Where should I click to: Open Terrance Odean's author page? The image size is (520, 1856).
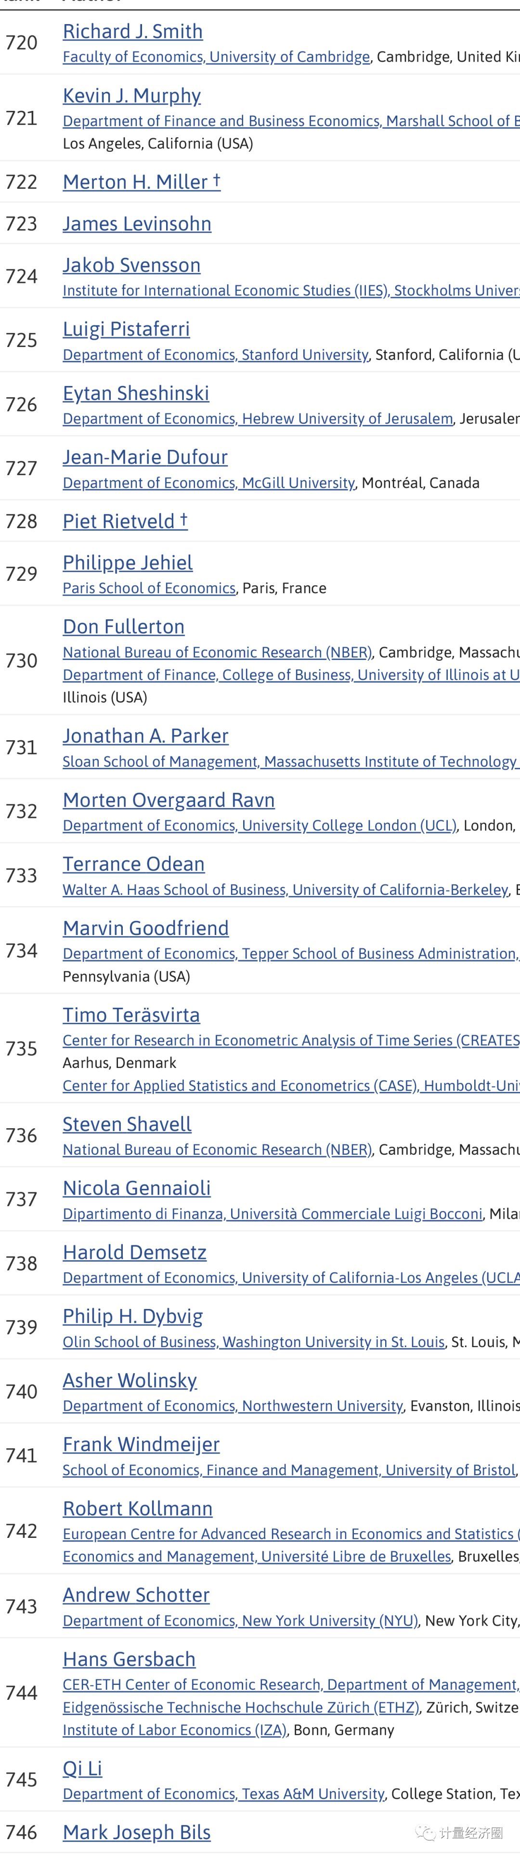pos(133,865)
